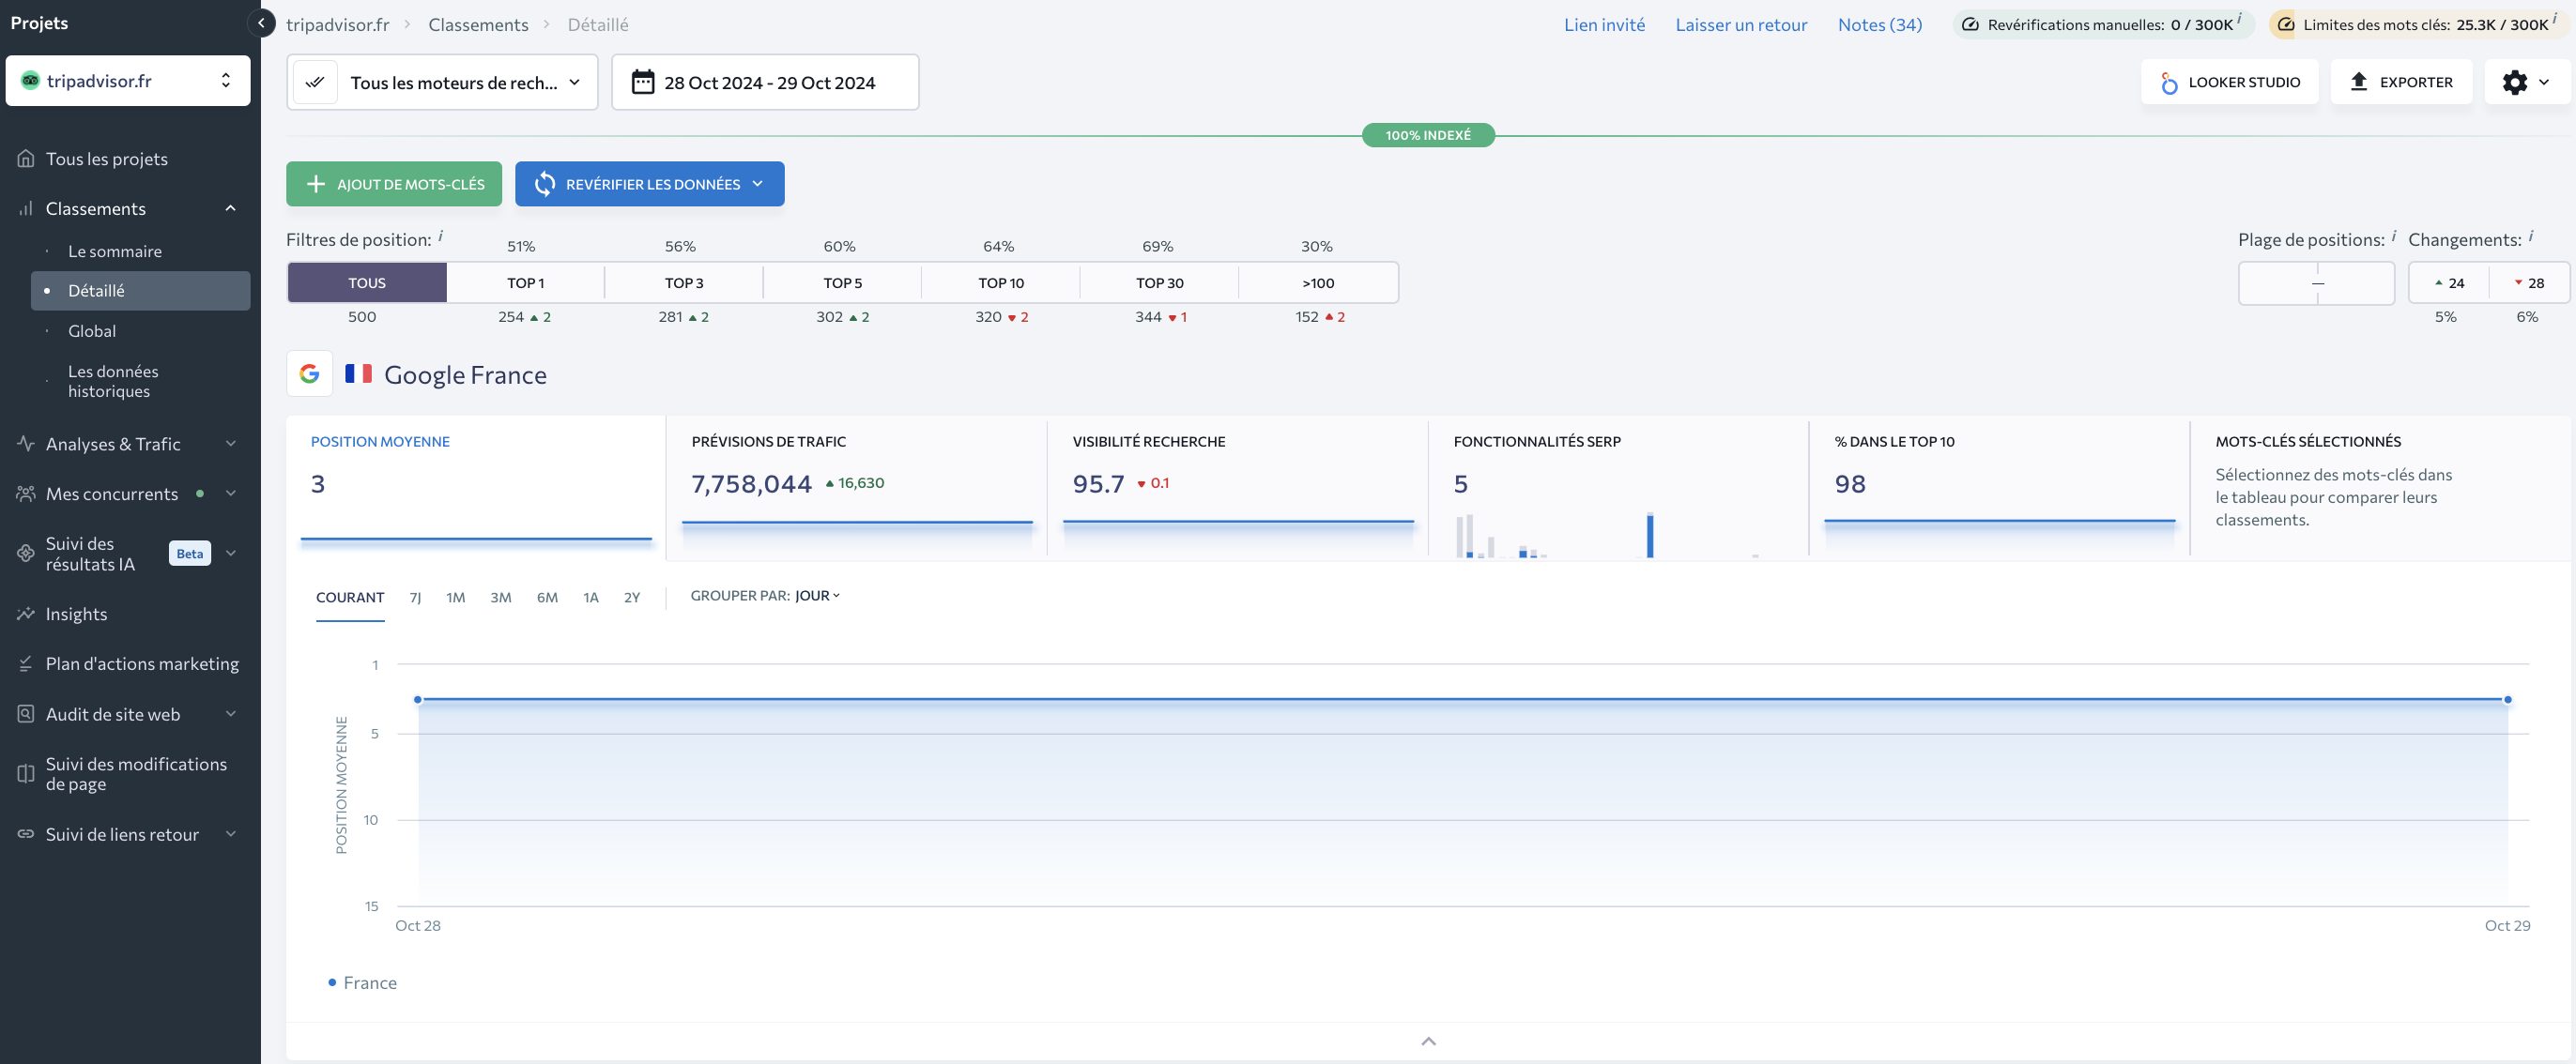Click the French flag icon
2576x1064 pixels.
pos(358,373)
